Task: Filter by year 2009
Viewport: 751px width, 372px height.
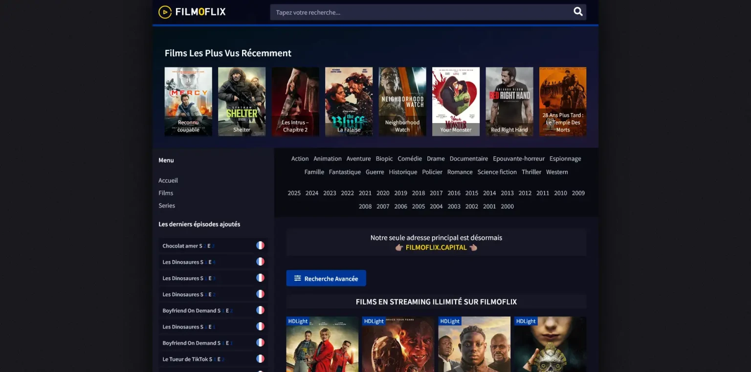Action: (578, 193)
